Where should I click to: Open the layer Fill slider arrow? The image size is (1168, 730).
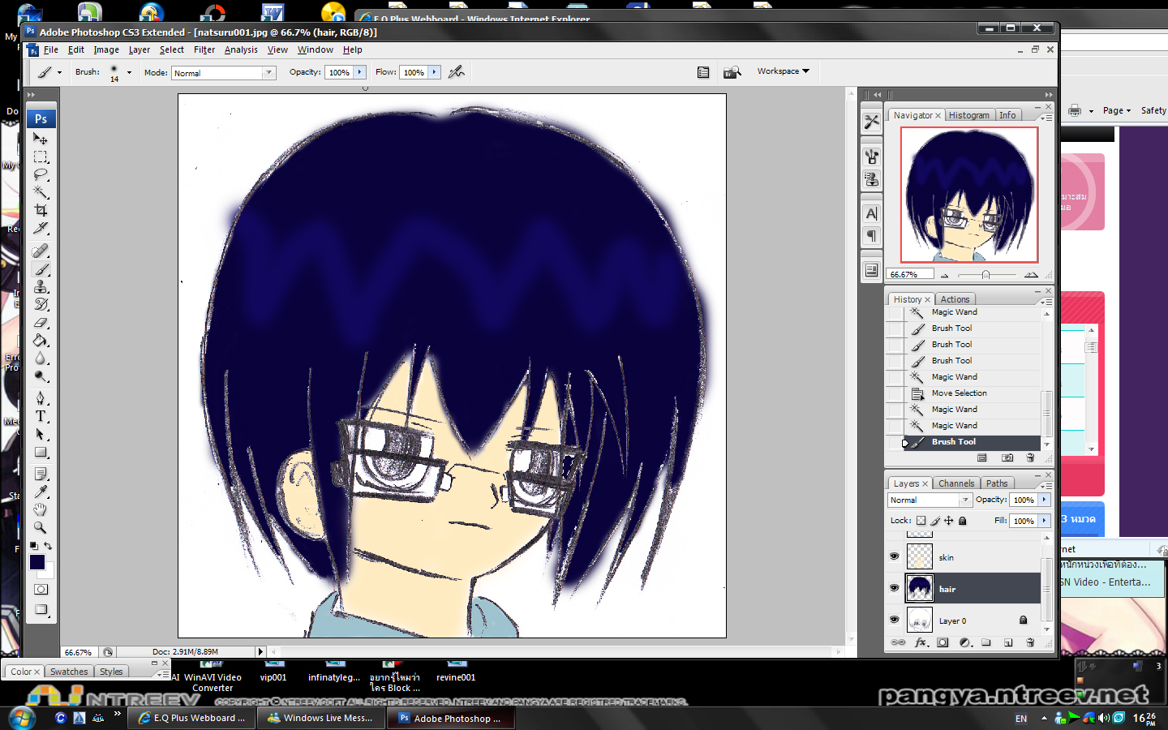[1045, 521]
